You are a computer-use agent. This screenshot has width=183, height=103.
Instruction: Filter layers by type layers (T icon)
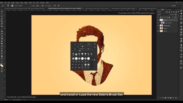click(172, 12)
